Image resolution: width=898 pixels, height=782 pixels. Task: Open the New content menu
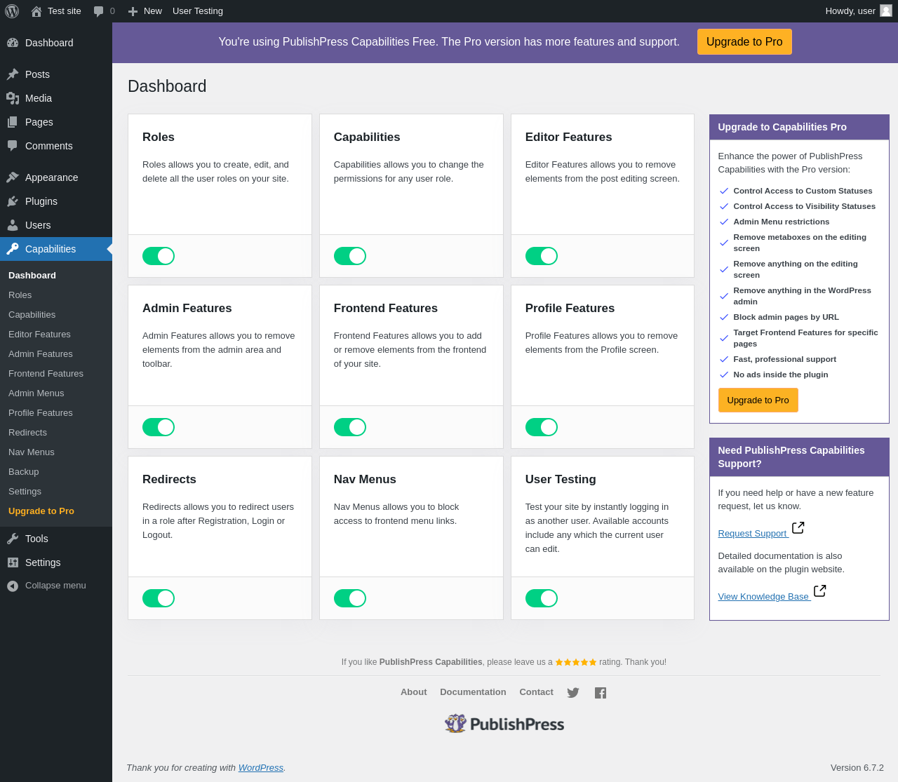point(145,11)
